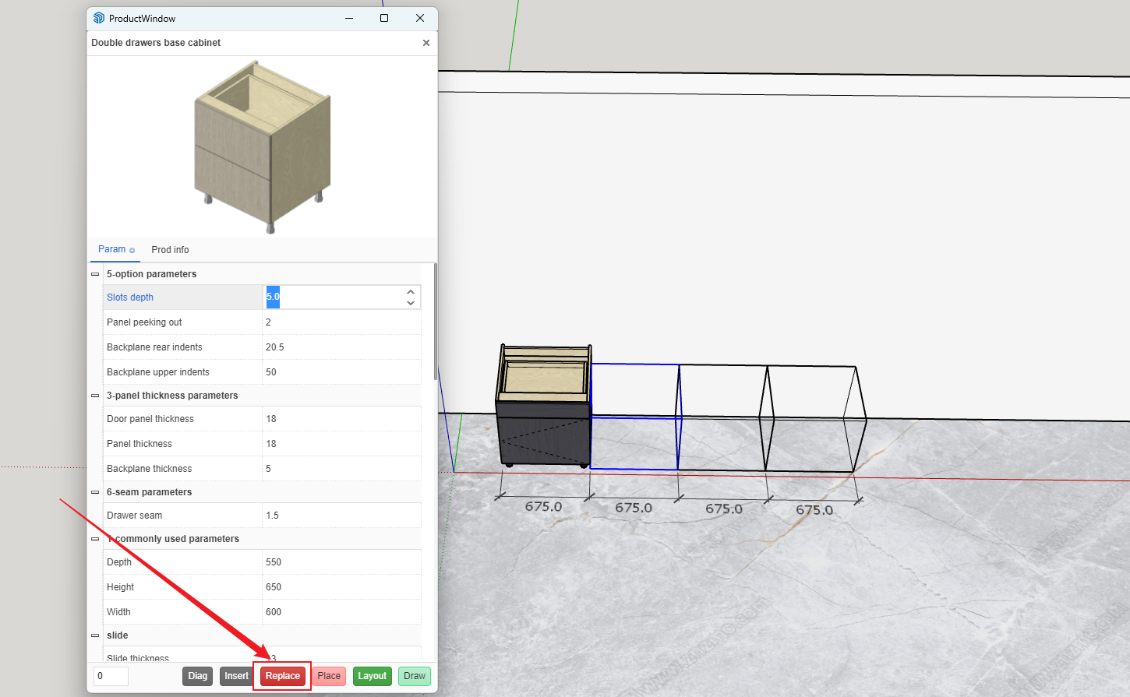Click the pink Place button
This screenshot has width=1130, height=697.
coord(329,676)
